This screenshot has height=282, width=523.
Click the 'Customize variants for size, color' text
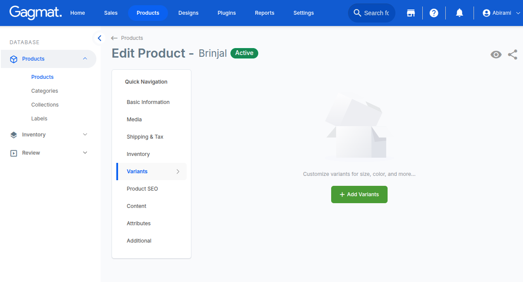[x=359, y=174]
